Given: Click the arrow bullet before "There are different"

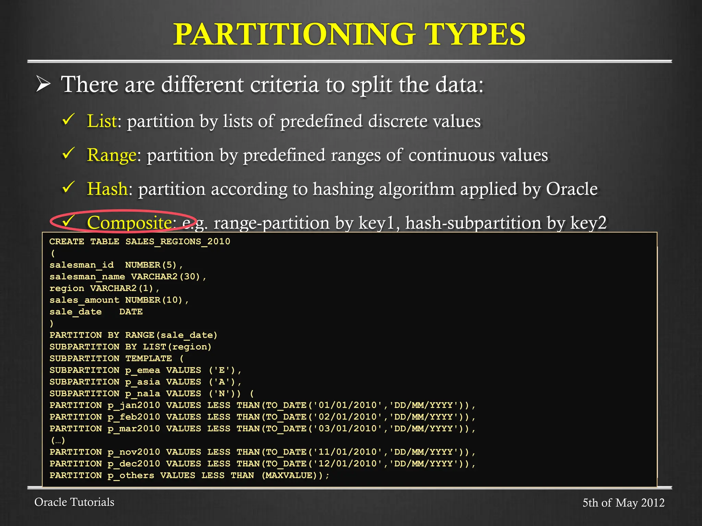Looking at the screenshot, I should coord(44,84).
